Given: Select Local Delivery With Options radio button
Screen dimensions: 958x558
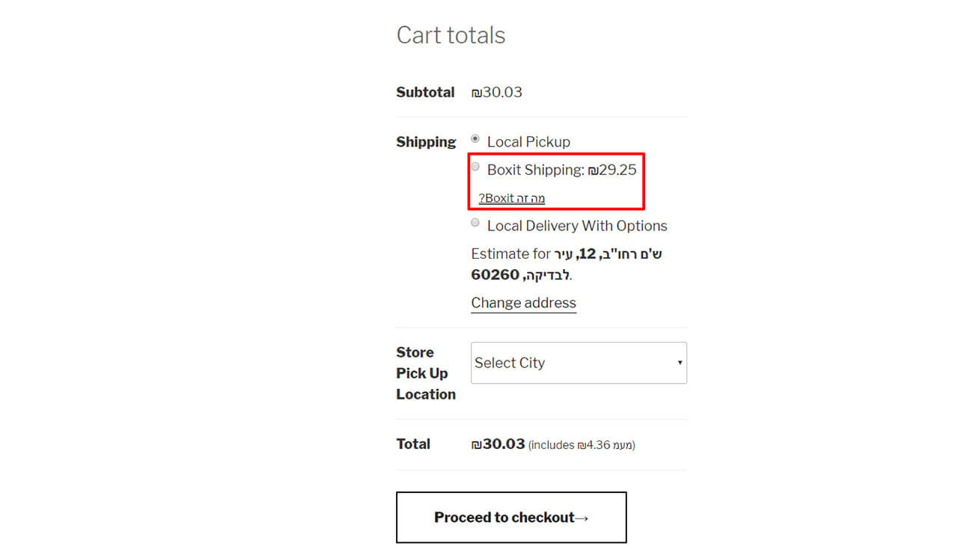Looking at the screenshot, I should coord(475,222).
